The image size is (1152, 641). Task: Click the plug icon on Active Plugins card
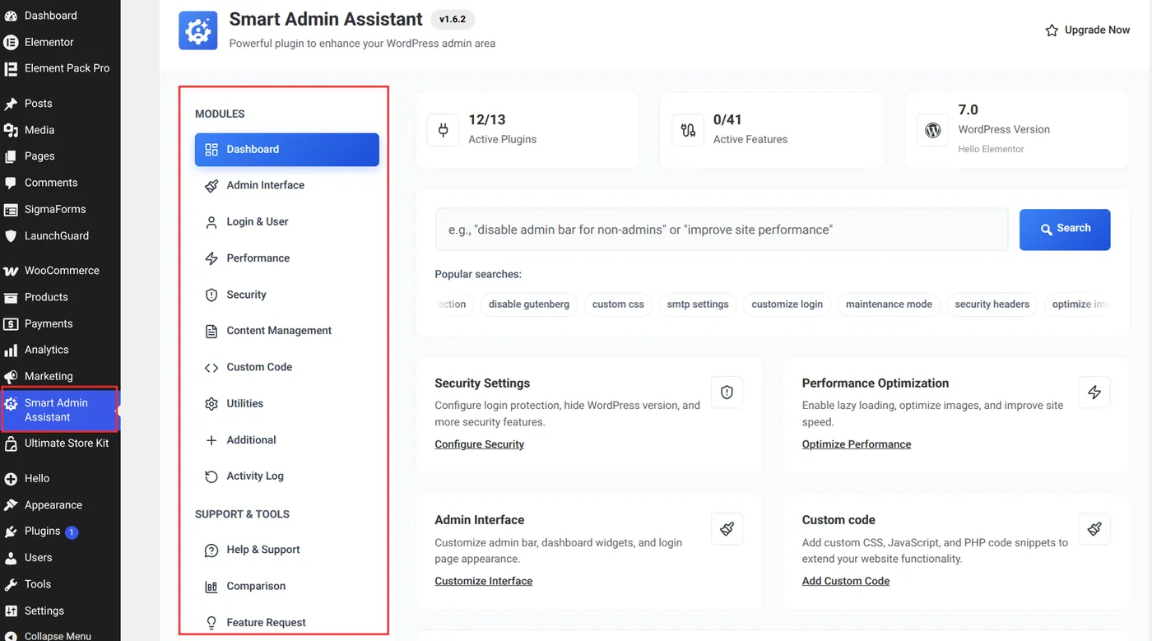pos(443,130)
